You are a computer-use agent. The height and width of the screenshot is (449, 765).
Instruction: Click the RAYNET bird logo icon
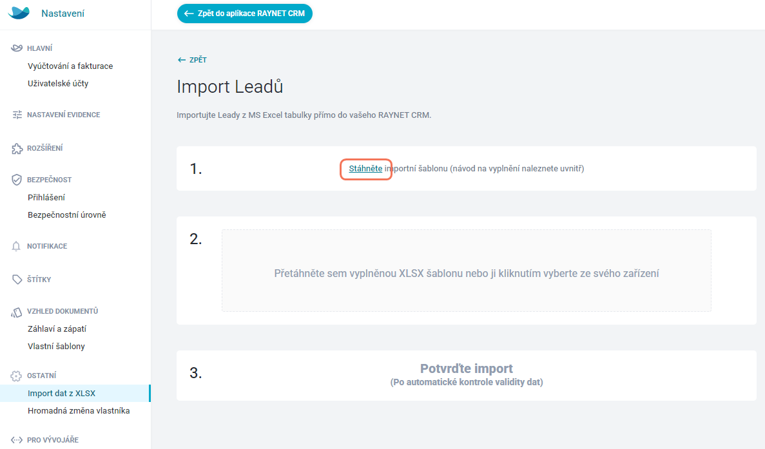tap(19, 13)
